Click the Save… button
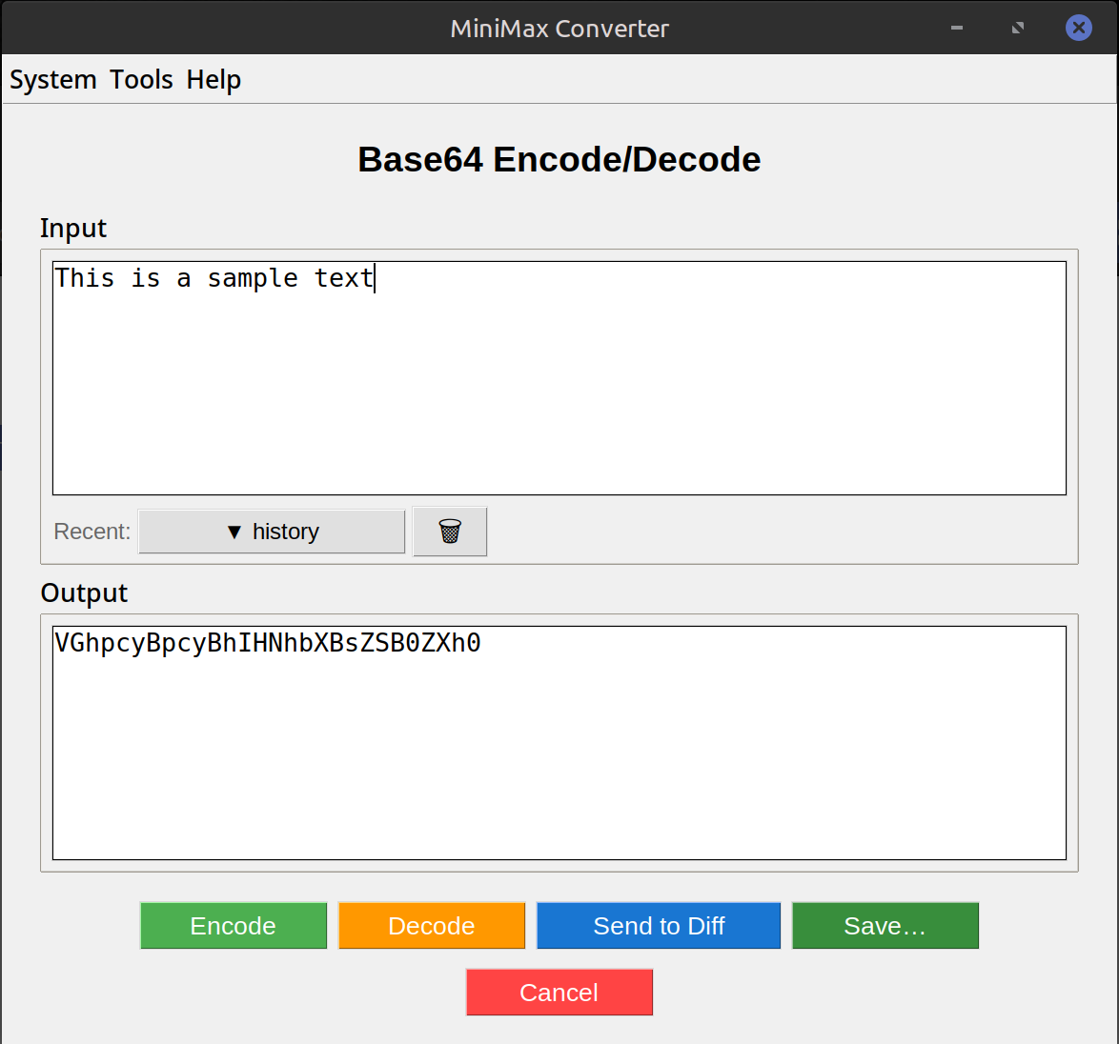This screenshot has height=1044, width=1119. 885,926
